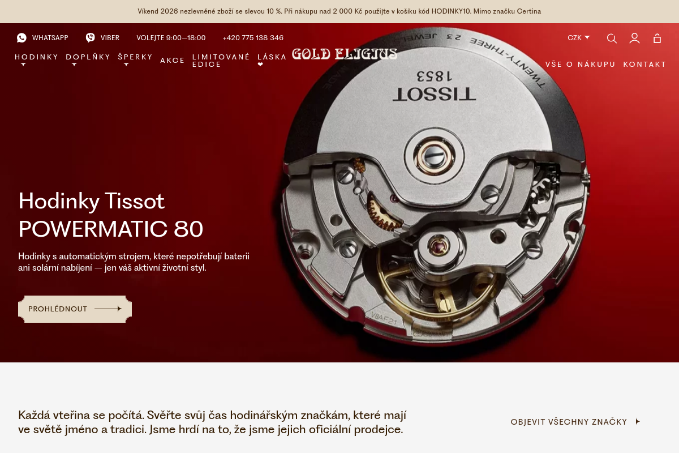679x453 pixels.
Task: Open the Akce menu item
Action: [173, 61]
